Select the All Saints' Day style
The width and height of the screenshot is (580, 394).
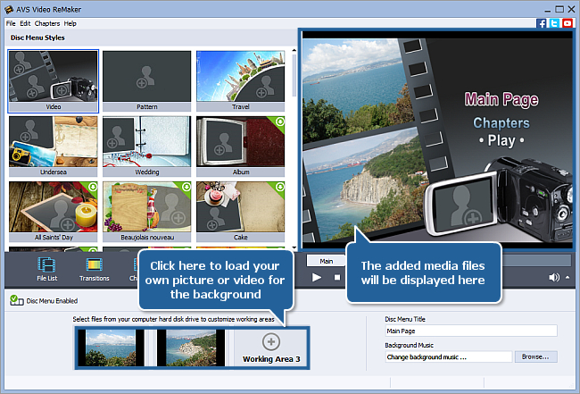point(54,211)
